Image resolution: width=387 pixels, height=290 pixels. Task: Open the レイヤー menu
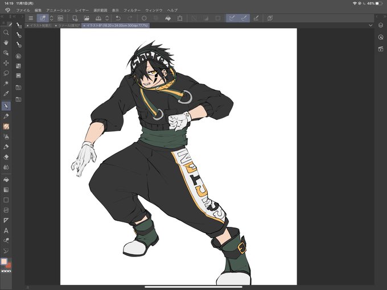pos(82,10)
